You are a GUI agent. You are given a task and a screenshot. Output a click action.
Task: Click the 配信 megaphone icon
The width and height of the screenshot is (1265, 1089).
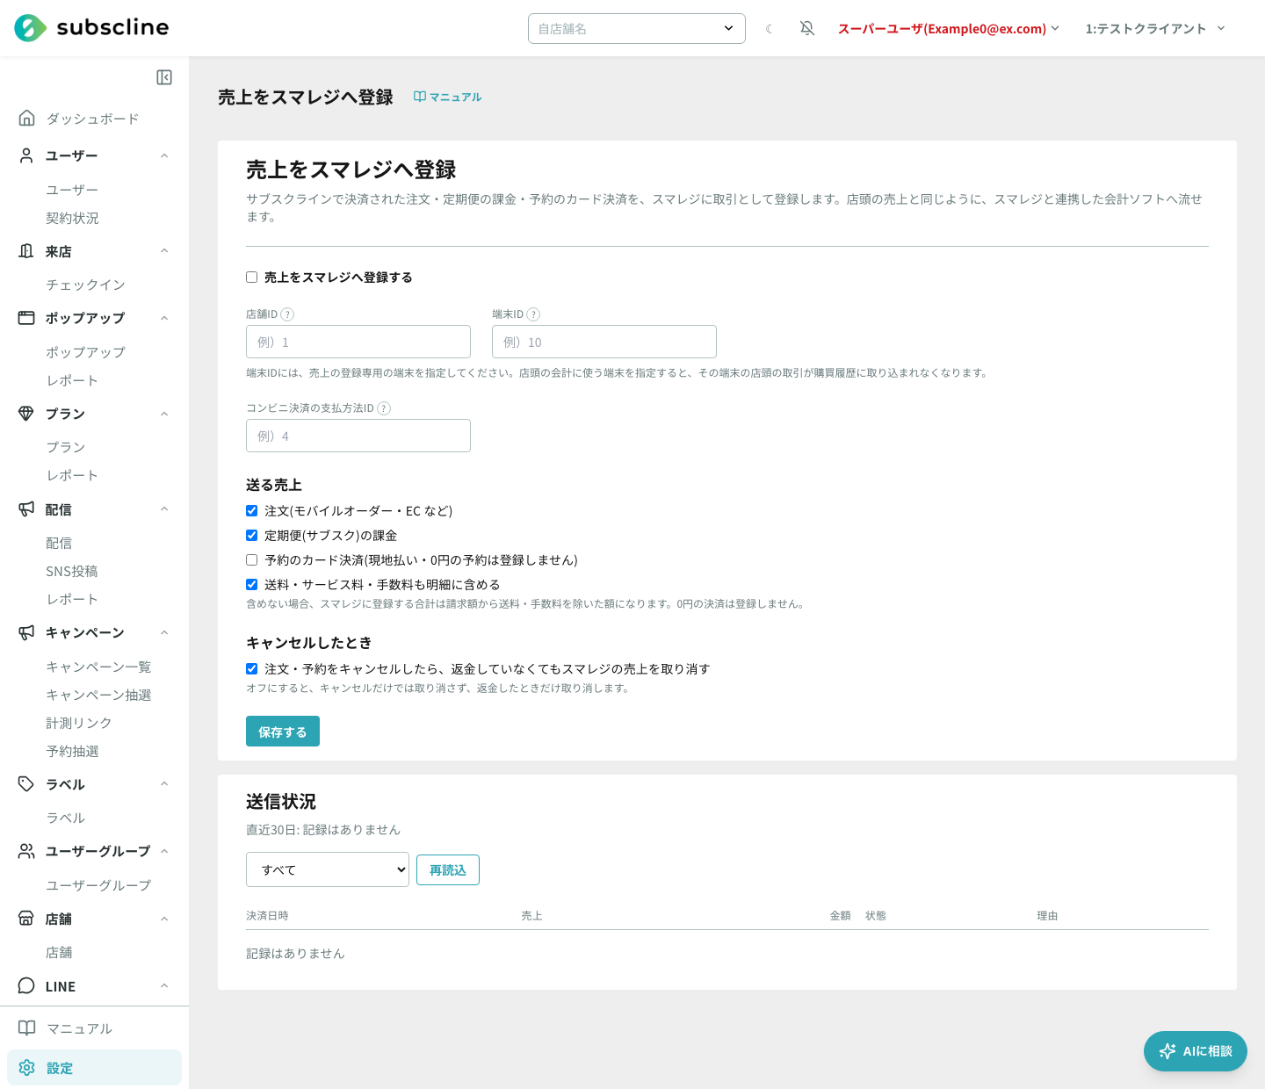coord(26,509)
